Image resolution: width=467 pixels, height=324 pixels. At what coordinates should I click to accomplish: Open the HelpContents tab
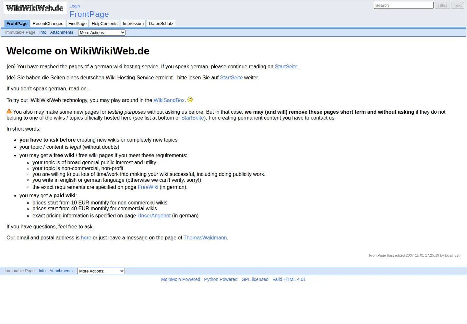click(x=104, y=23)
